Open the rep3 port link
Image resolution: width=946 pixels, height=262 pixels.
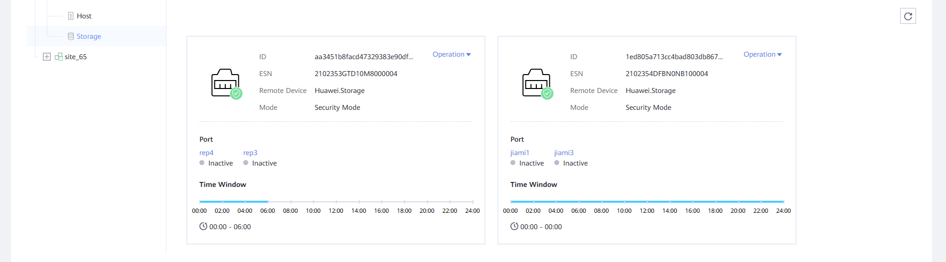[250, 153]
